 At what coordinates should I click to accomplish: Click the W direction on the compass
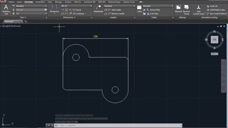tap(206, 39)
